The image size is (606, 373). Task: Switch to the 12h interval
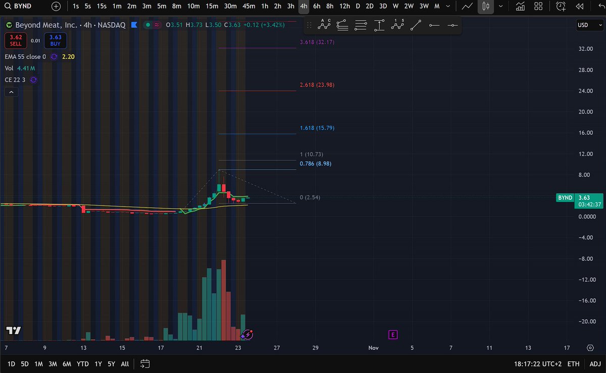tap(344, 7)
